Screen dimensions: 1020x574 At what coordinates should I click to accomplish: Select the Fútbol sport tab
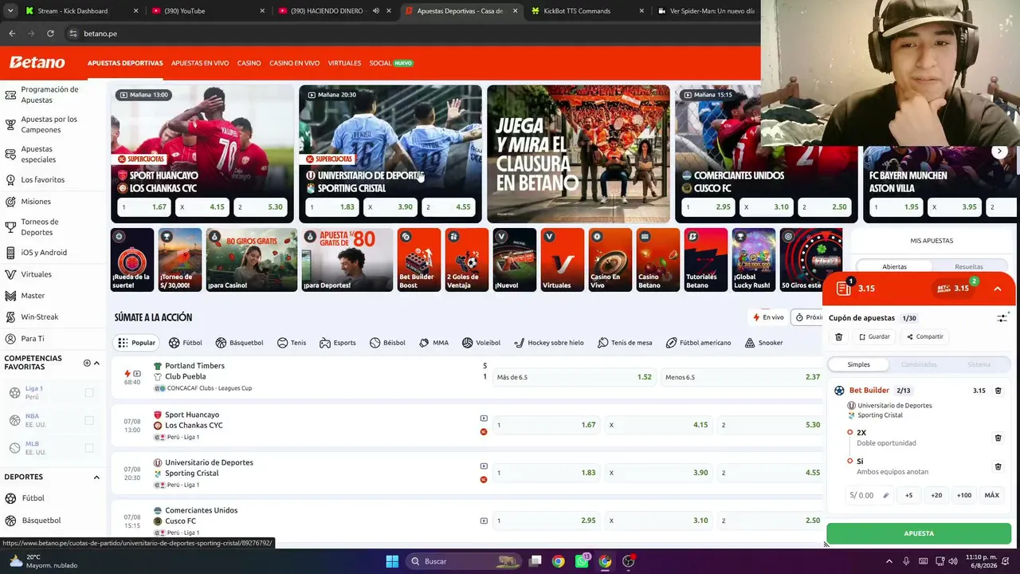(x=185, y=343)
